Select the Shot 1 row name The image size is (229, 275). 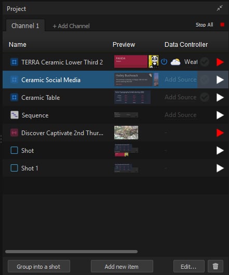30,168
